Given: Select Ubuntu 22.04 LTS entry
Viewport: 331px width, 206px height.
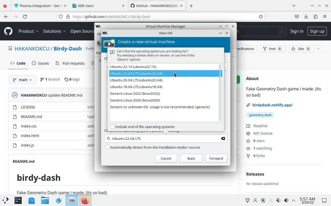Looking at the screenshot, I should click(x=164, y=73).
